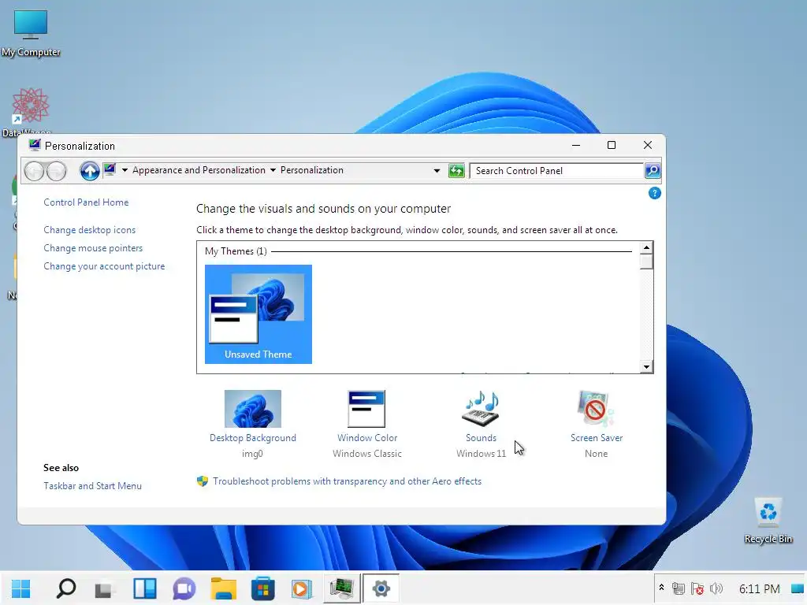This screenshot has width=807, height=605.
Task: Go up one level with blue arrow
Action: click(90, 171)
